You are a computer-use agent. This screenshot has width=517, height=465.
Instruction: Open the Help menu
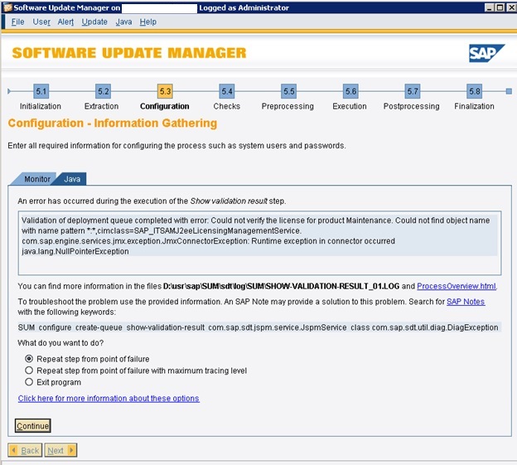click(148, 22)
